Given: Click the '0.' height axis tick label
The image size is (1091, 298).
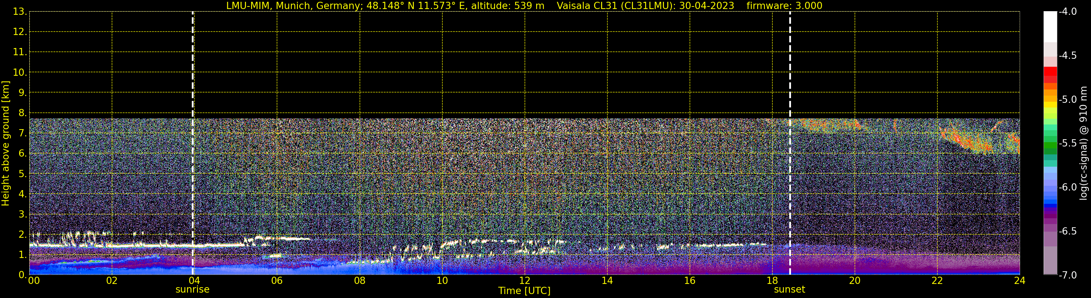Looking at the screenshot, I should [x=23, y=275].
